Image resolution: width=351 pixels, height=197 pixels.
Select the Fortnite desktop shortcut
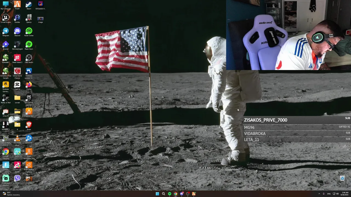point(6,166)
